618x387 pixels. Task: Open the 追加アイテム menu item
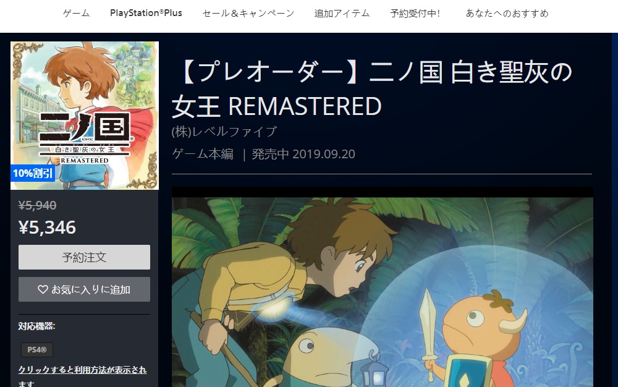click(x=342, y=14)
